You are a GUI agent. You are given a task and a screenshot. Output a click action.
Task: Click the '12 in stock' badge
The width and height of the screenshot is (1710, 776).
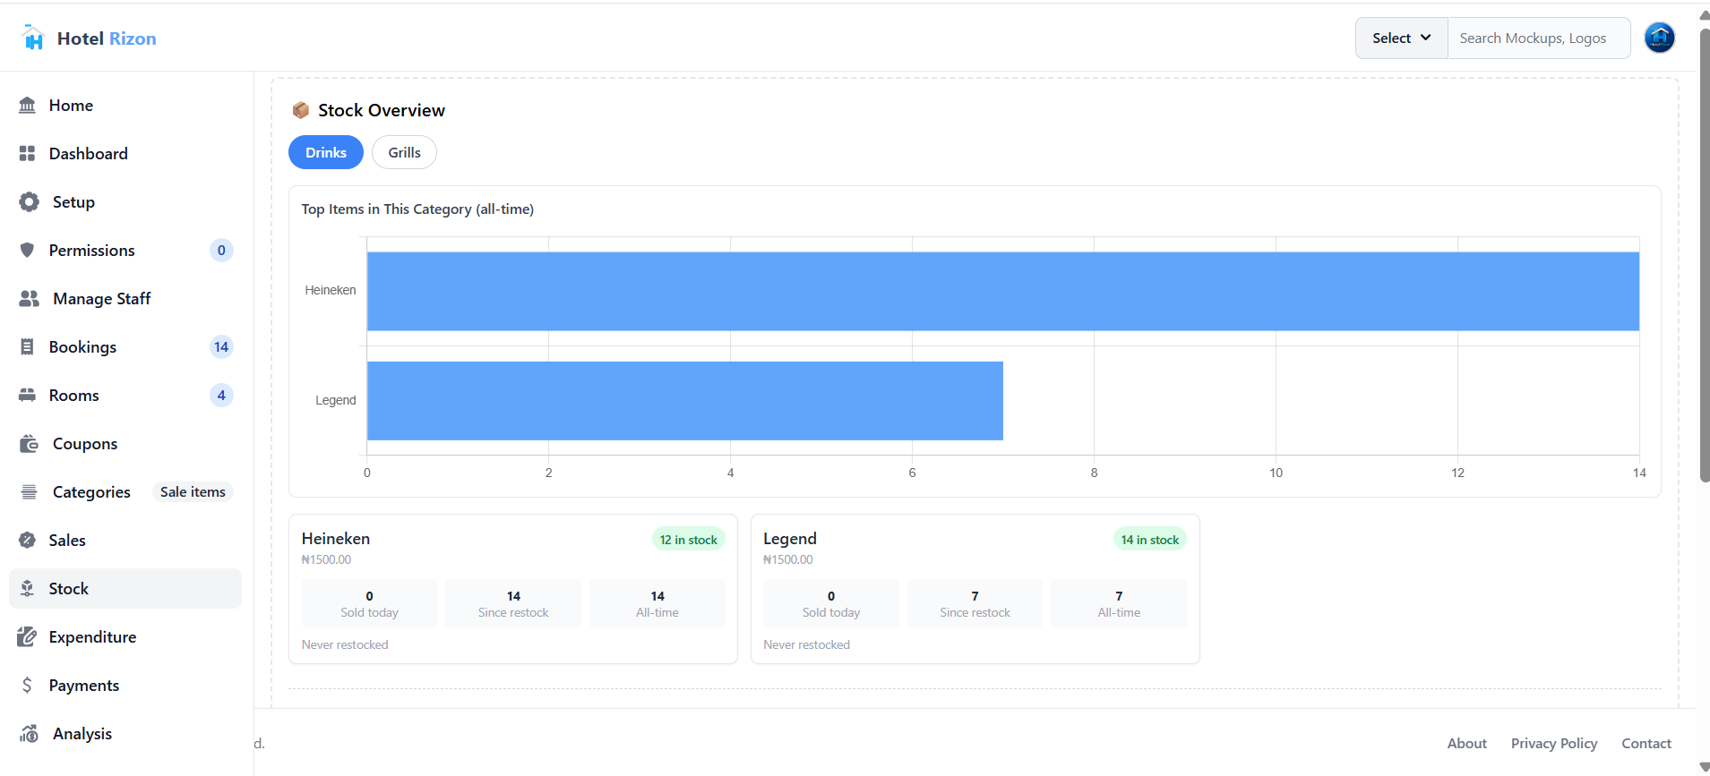[689, 540]
